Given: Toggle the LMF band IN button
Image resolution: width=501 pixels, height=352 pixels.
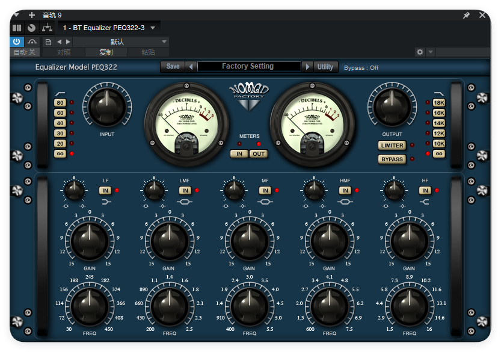Looking at the screenshot, I should pos(185,191).
